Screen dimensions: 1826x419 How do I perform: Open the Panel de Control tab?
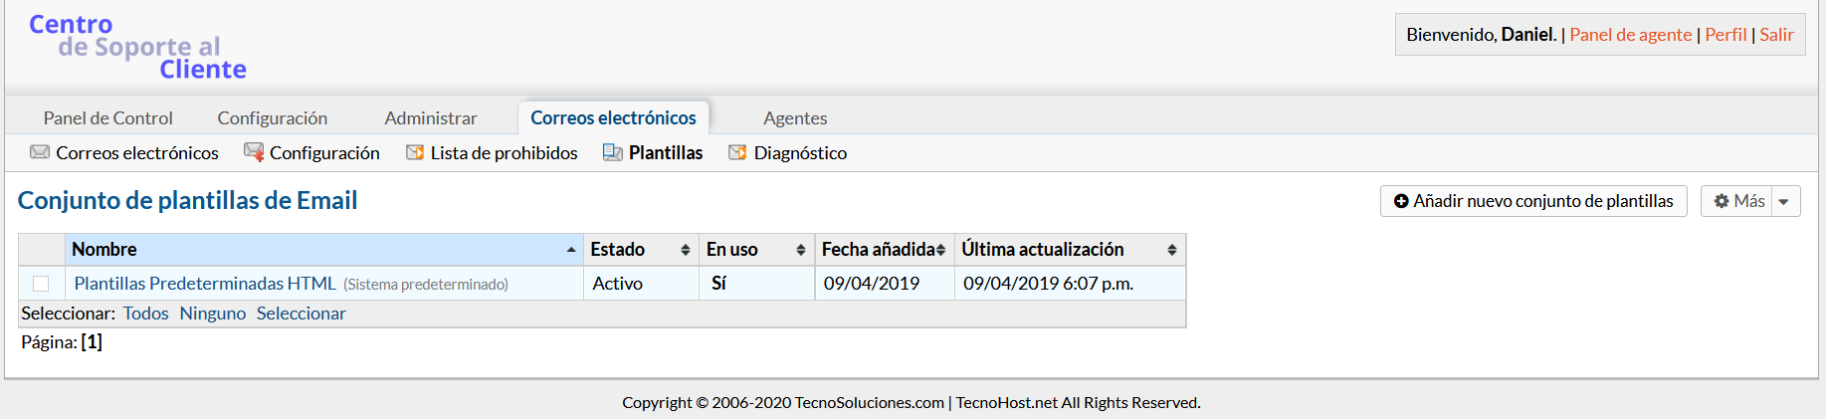pyautogui.click(x=107, y=118)
